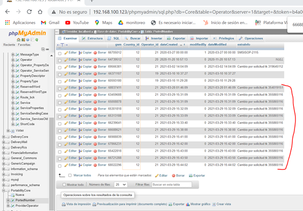Click the Vista de impresión link
Screen dimensions: 303x211
tap(78, 204)
